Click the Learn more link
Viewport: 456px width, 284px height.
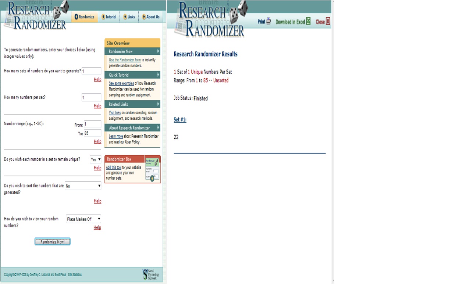(x=116, y=136)
